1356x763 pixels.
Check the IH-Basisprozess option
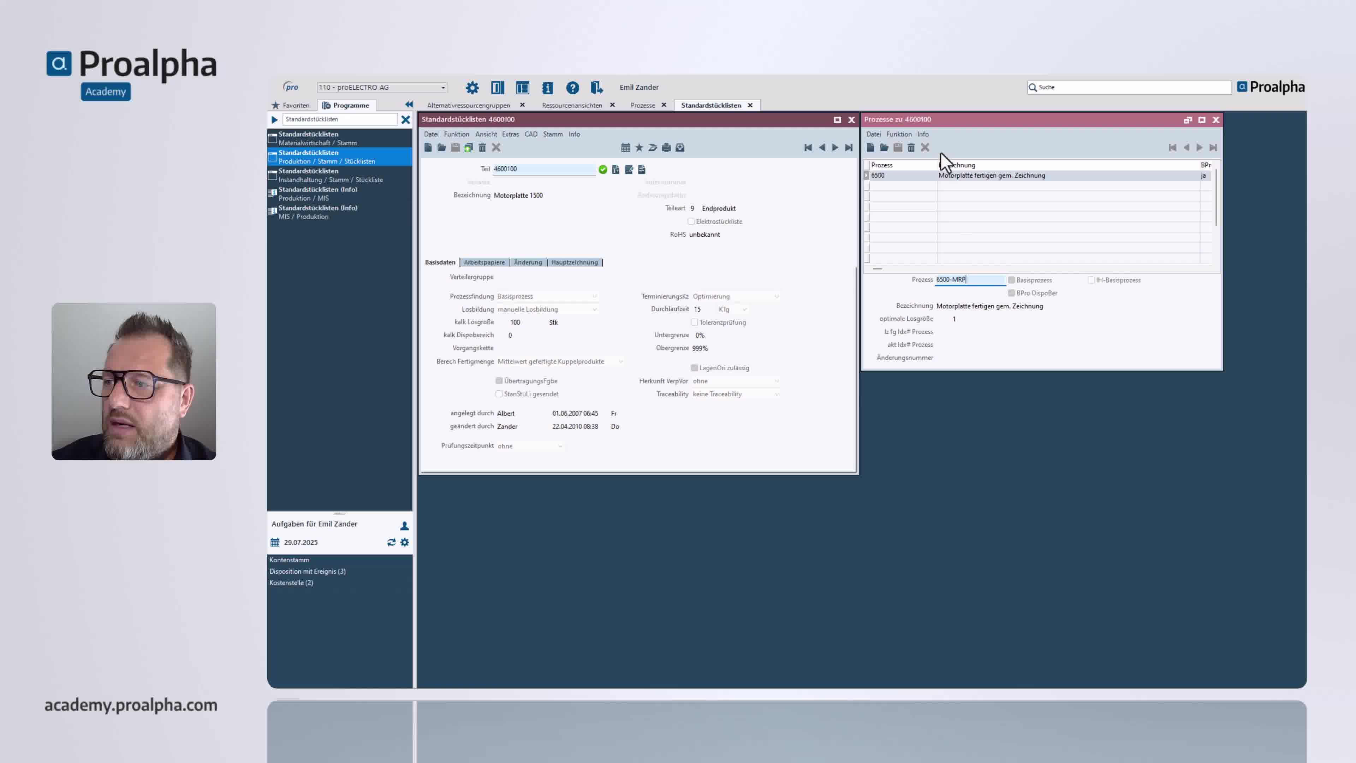1091,280
